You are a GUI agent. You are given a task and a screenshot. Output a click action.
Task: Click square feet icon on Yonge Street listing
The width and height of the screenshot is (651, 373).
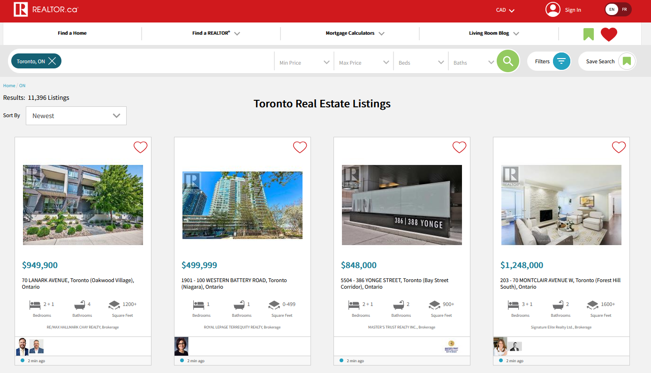point(434,305)
